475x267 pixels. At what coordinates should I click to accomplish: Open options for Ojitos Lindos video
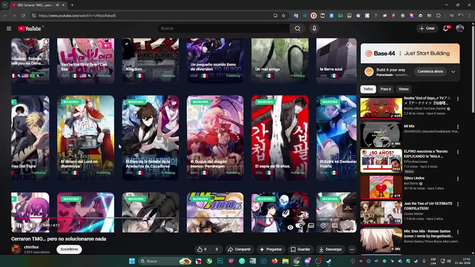(458, 179)
